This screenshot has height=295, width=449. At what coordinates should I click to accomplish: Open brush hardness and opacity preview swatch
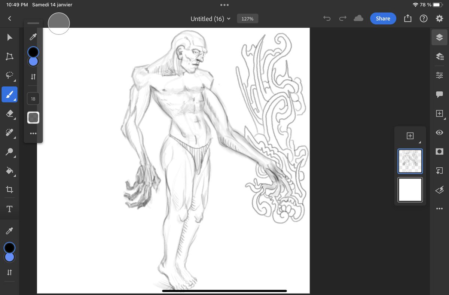33,118
